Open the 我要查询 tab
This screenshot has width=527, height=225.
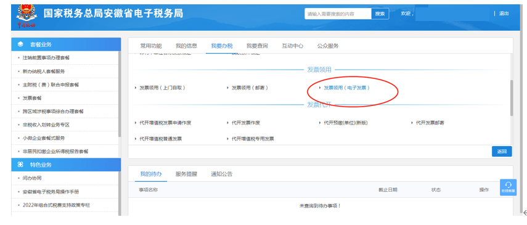[257, 46]
